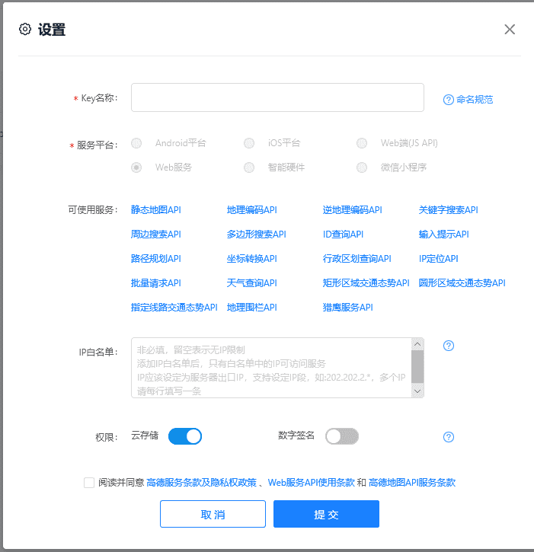Select the iOS平台 radio button
Screen dimensions: 534x552
[249, 143]
